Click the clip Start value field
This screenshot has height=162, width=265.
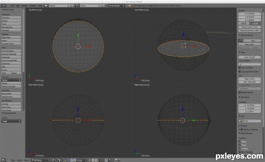coord(250,79)
